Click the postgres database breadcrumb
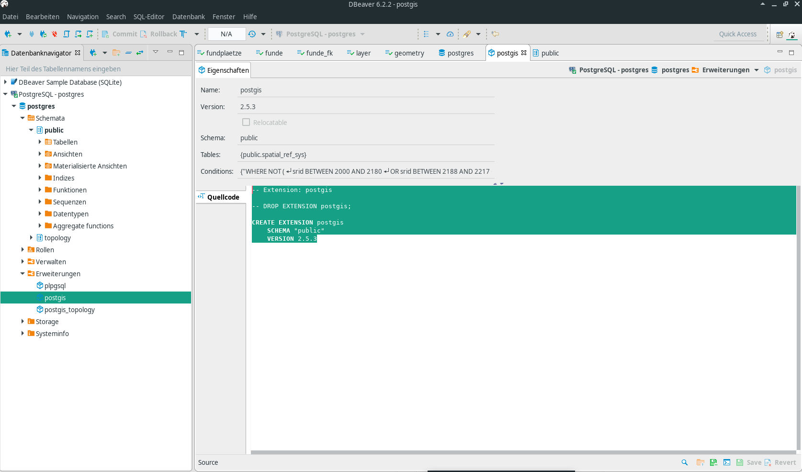 coord(670,70)
